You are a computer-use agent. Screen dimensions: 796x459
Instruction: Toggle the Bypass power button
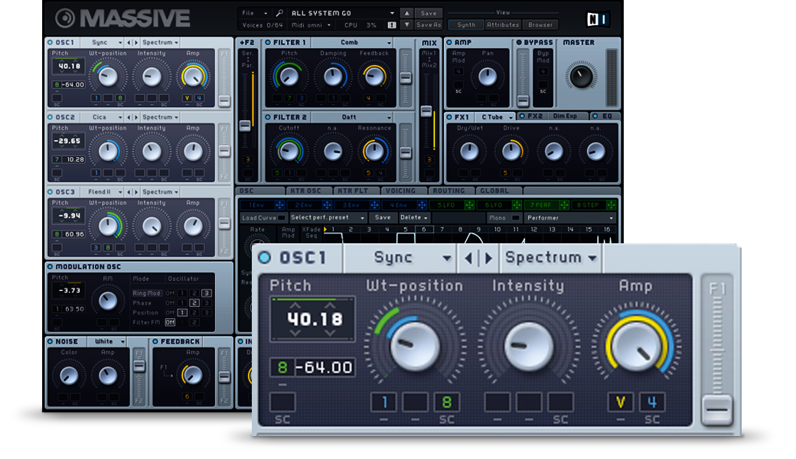coord(519,43)
